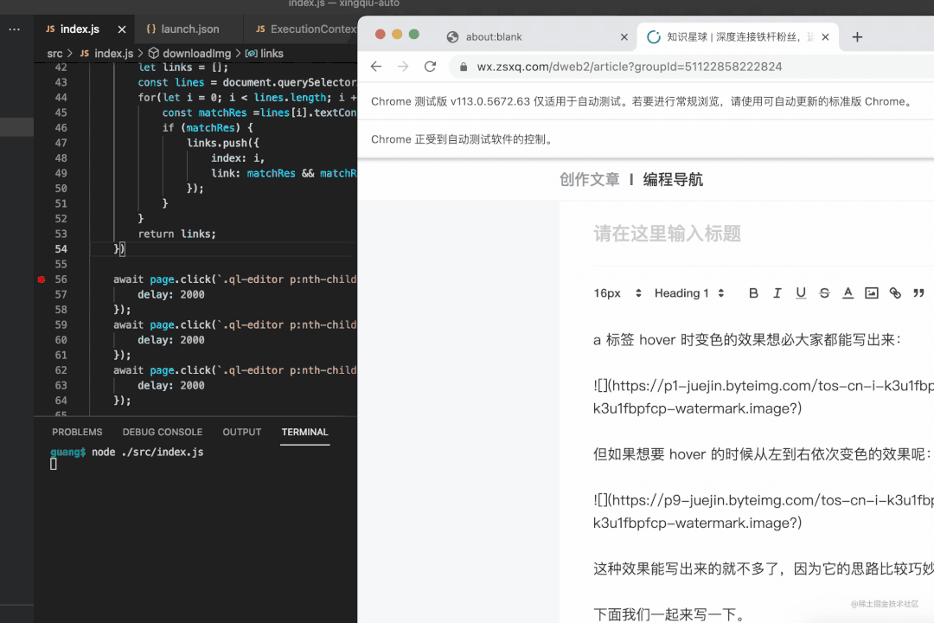Click the paragraph '下面我们一起来写一下。'
This screenshot has height=623, width=934.
point(669,614)
